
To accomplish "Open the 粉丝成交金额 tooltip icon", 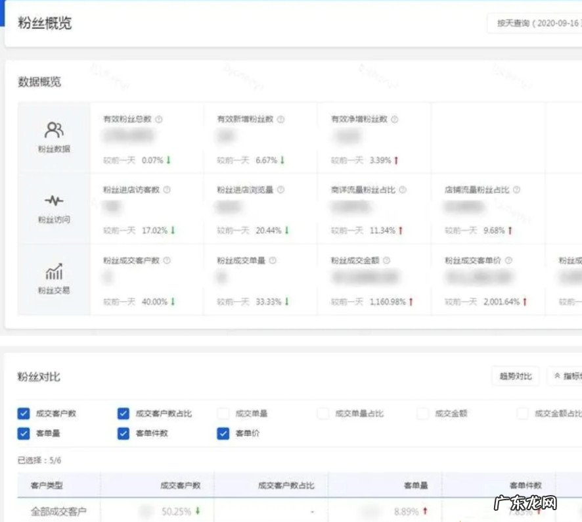I will tap(386, 260).
